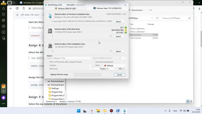This screenshot has height=114, width=202.
Task: Click the Boot drive floppy icon
Action: point(50,31)
